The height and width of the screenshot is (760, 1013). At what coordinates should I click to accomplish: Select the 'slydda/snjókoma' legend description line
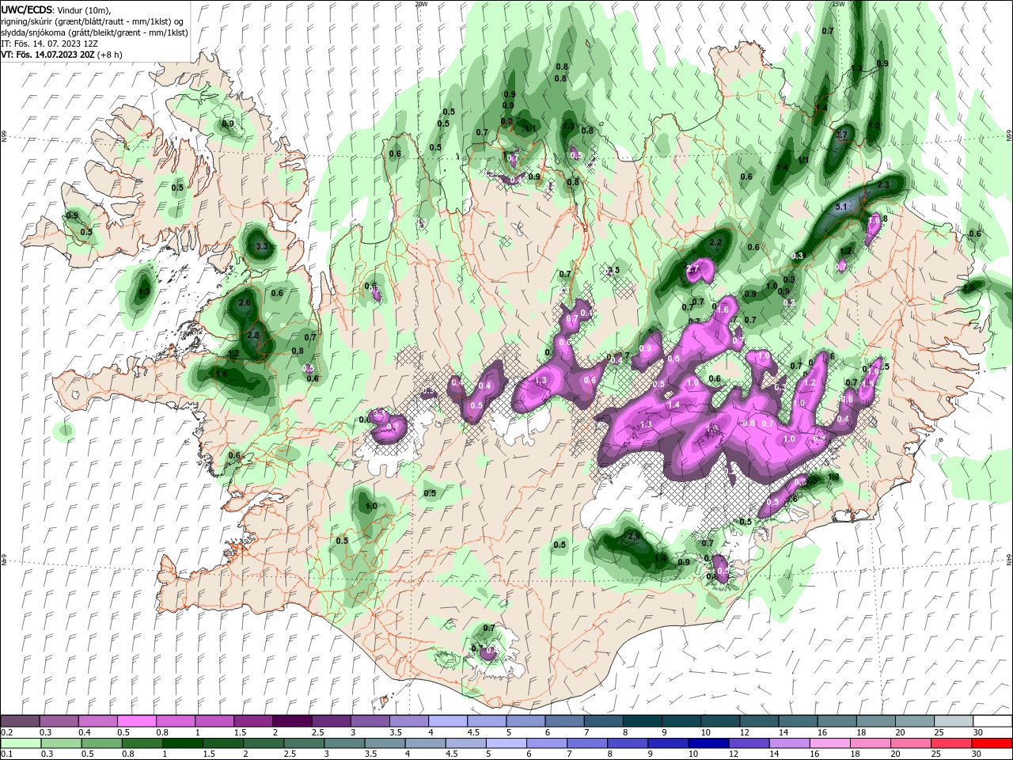click(95, 32)
